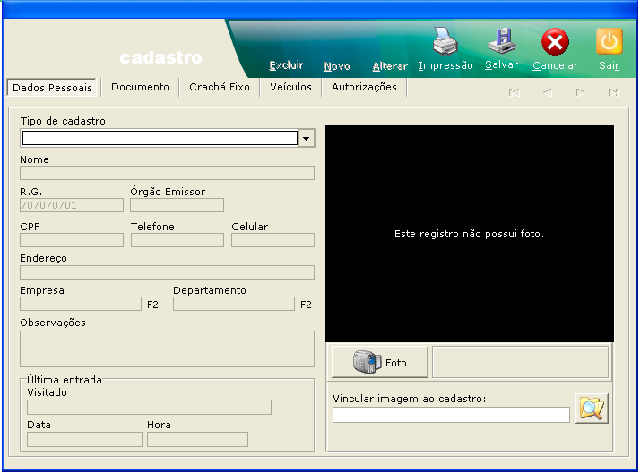640x473 pixels.
Task: Click the Nome input field
Action: (x=167, y=173)
